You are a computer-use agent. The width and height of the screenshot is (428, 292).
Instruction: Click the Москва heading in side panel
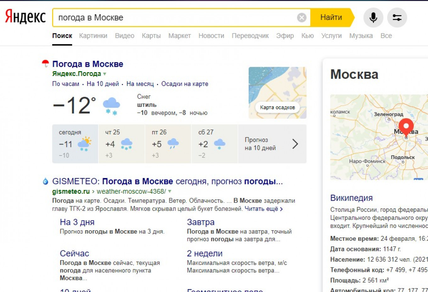[354, 75]
